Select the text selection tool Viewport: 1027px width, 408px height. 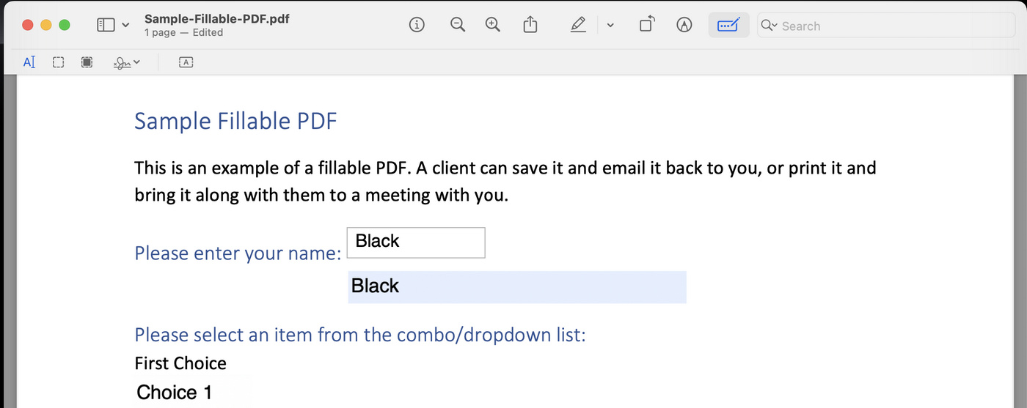[x=29, y=62]
